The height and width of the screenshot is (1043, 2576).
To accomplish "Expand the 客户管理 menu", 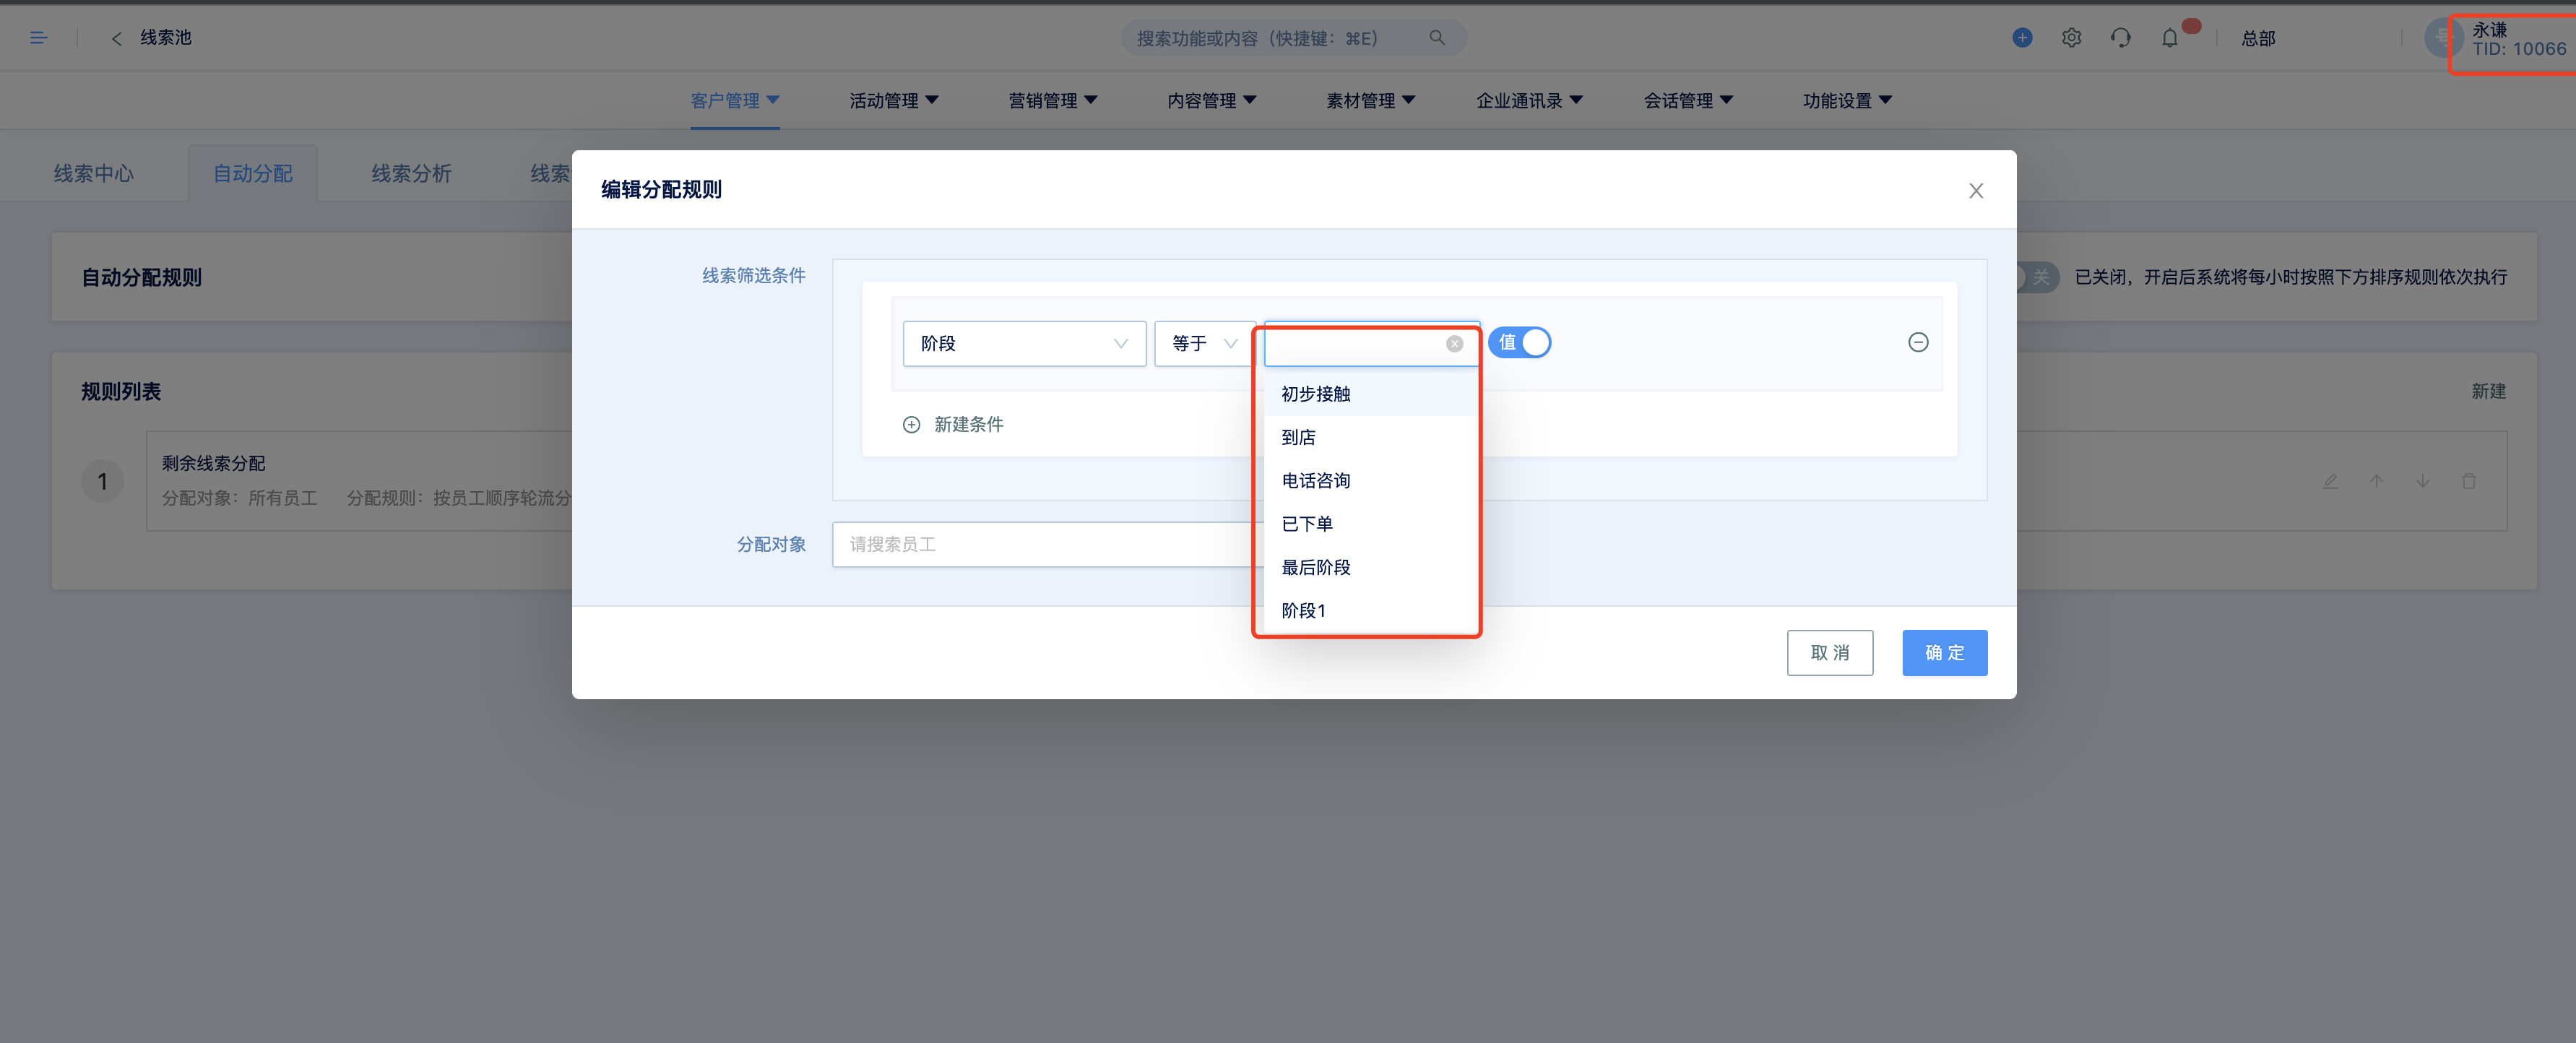I will [735, 101].
